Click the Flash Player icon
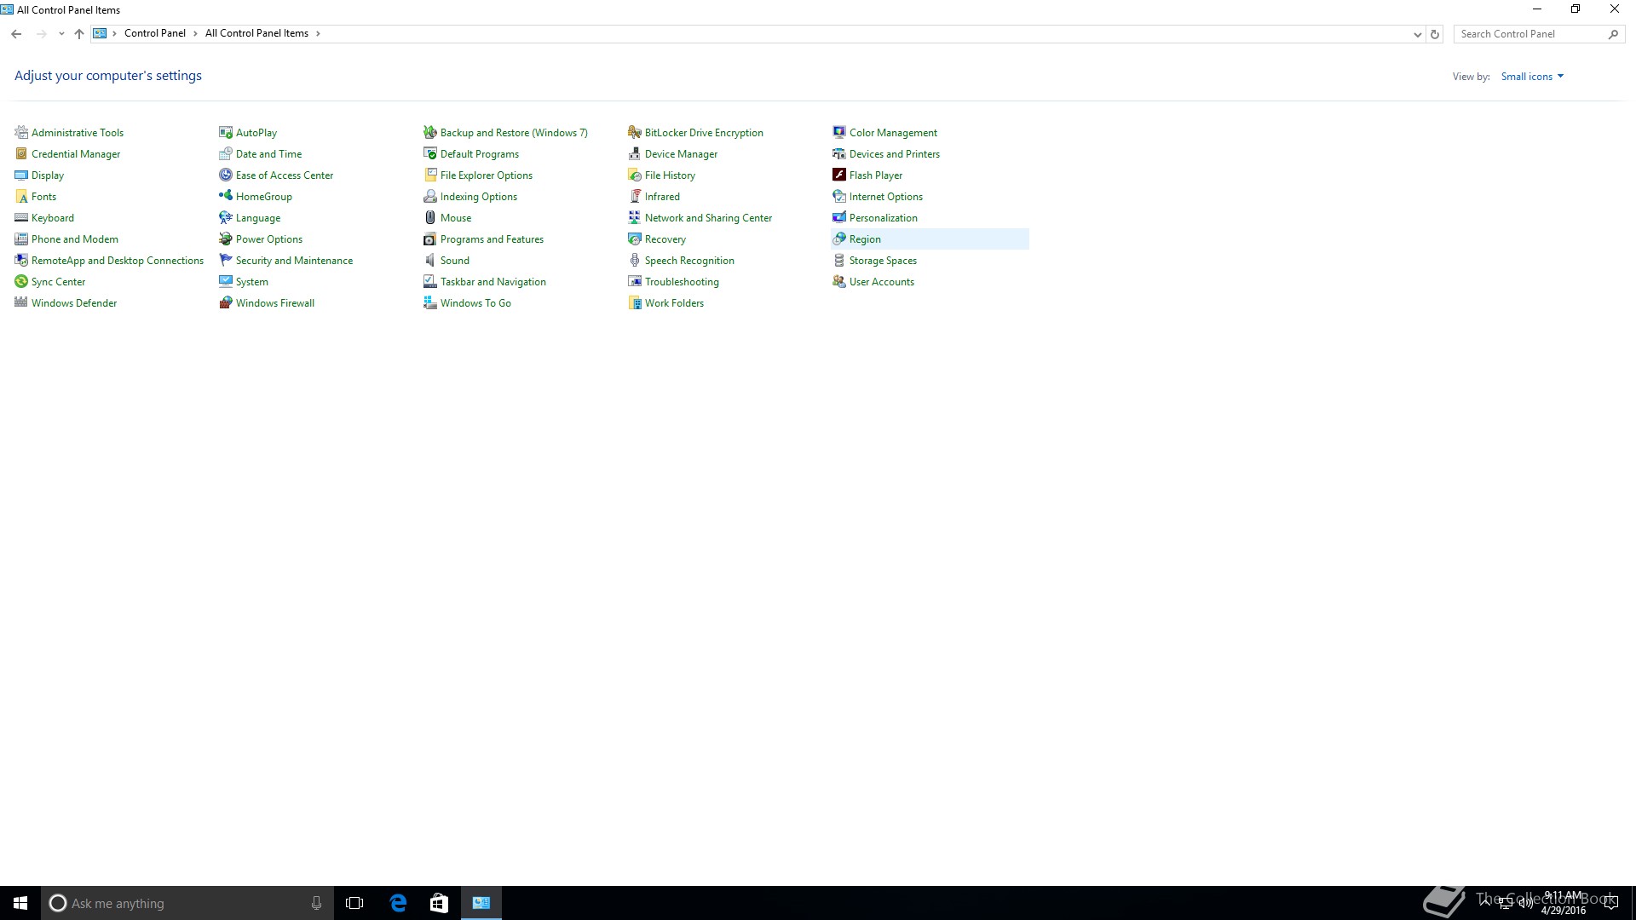 (839, 175)
